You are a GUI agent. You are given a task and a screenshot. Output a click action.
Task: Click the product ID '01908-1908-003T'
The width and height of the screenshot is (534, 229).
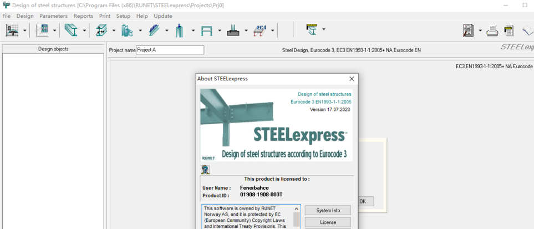pos(261,195)
